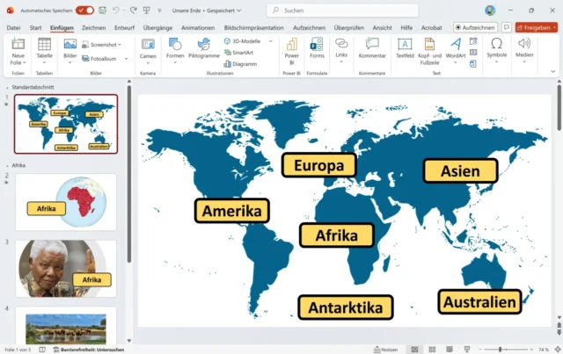
Task: Select slide 3 portrait thumbnail
Action: click(x=66, y=268)
